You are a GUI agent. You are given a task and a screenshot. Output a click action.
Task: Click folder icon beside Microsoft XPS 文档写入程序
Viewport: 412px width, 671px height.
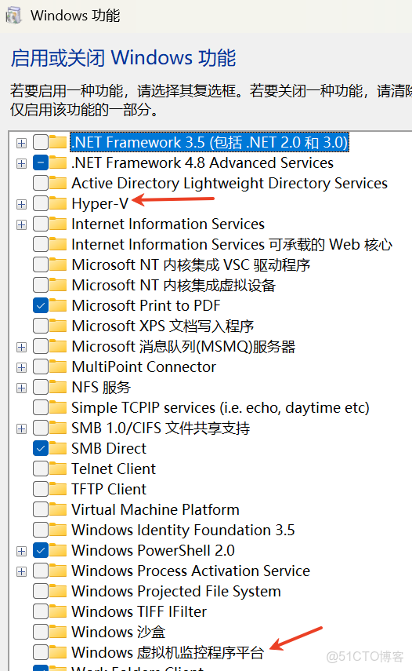click(58, 326)
